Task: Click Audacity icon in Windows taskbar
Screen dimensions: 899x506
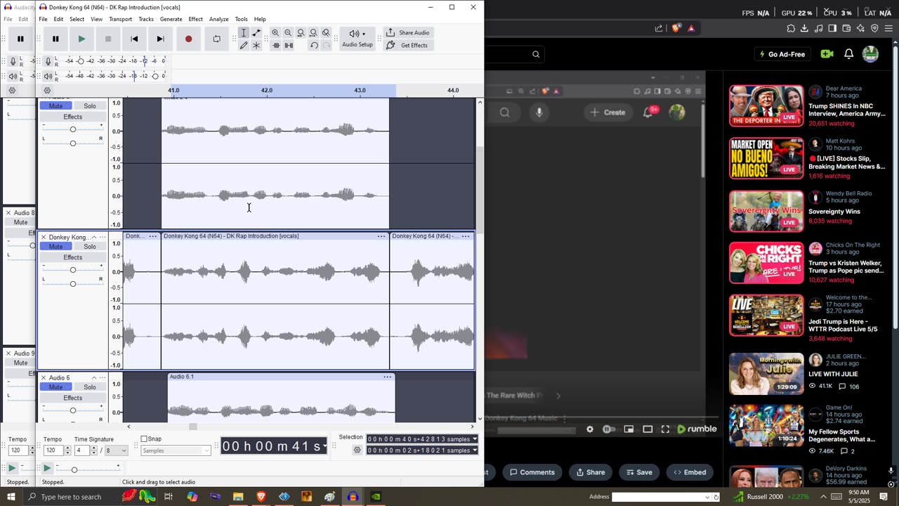Action: (353, 497)
